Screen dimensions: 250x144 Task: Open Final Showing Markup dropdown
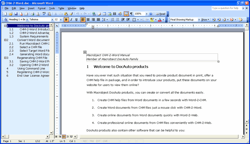pos(199,20)
